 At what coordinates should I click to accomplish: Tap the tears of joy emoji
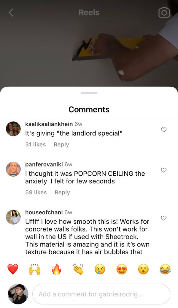(165, 269)
